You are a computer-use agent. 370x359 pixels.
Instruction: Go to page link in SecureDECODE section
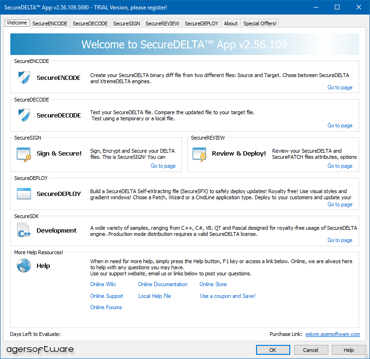click(340, 125)
